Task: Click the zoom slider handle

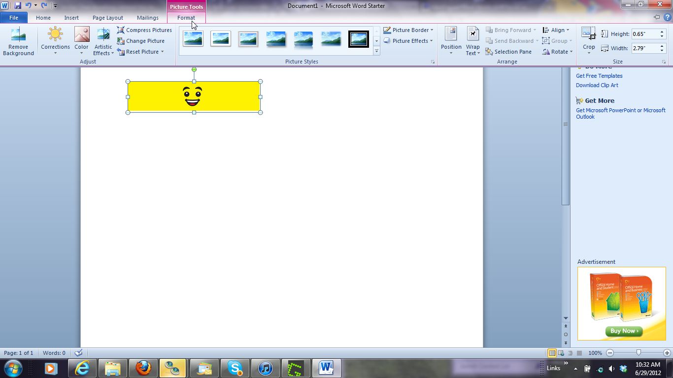Action: point(639,353)
